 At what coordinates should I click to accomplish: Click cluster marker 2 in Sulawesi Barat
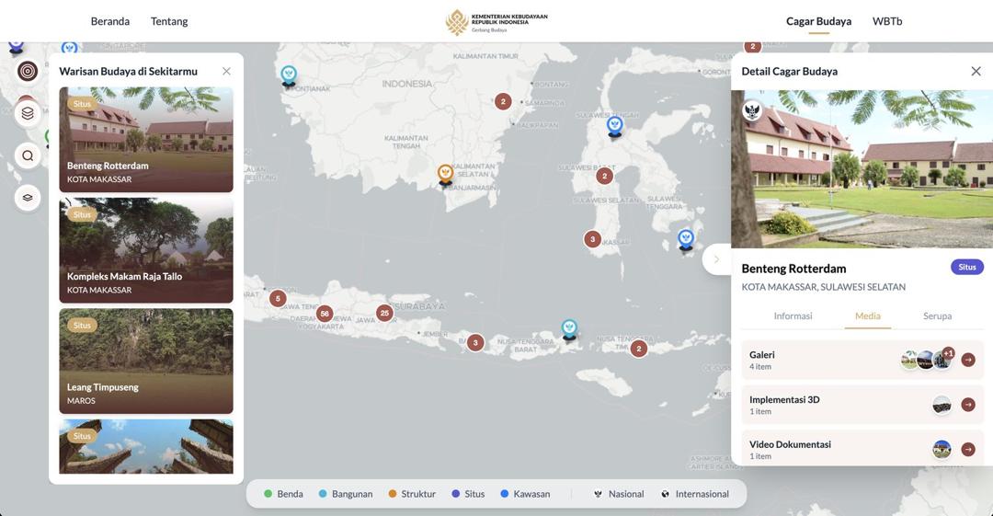coord(604,176)
